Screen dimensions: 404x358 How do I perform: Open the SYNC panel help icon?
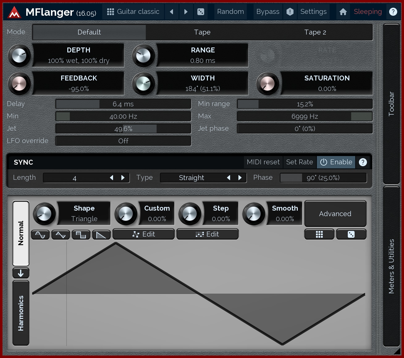point(363,162)
